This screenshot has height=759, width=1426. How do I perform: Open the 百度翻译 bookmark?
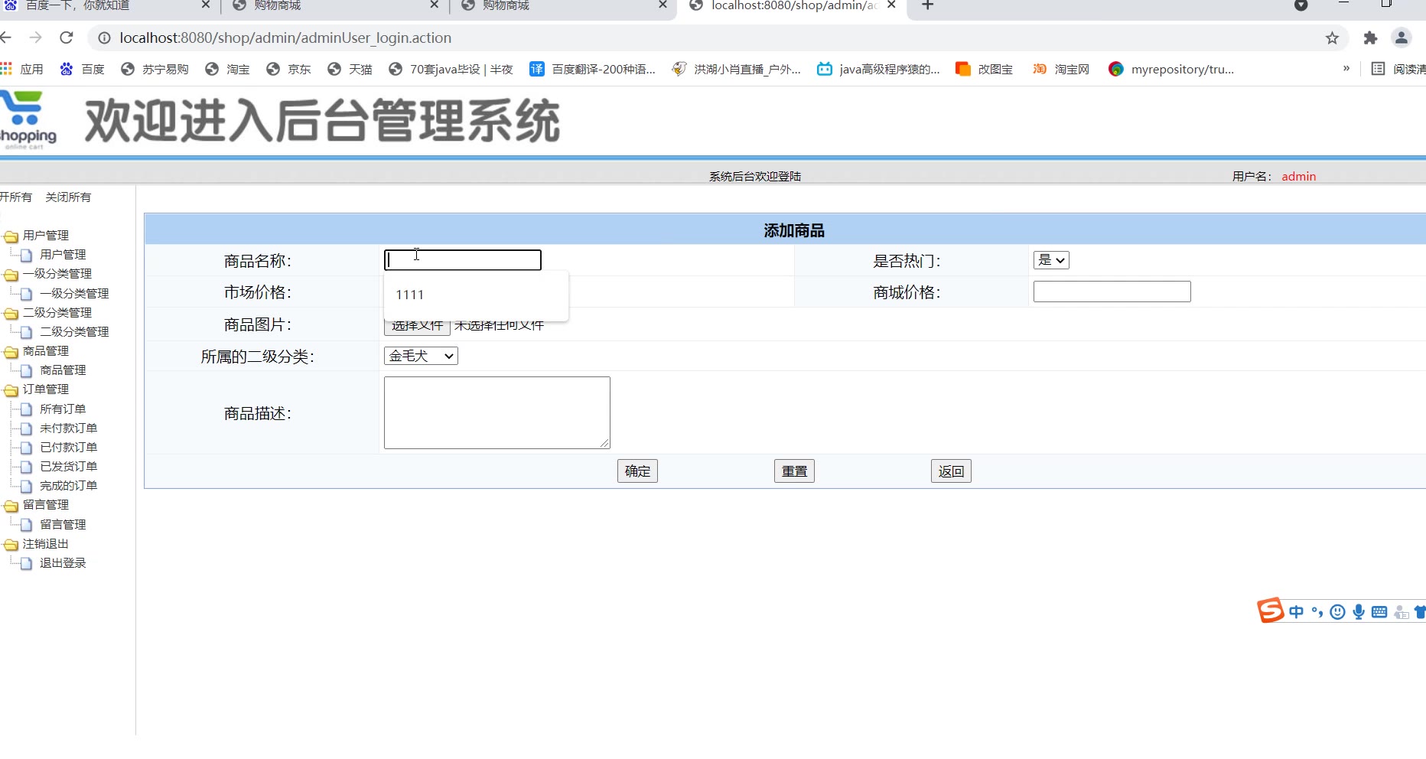tap(593, 69)
